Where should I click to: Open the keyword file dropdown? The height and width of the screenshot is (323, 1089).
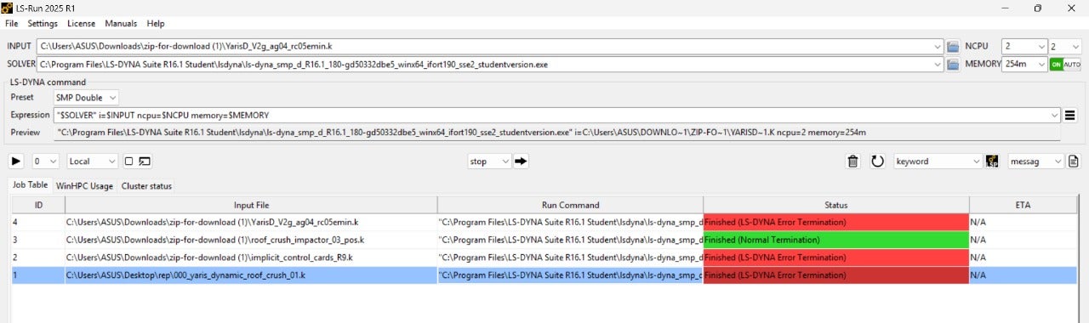(x=938, y=161)
